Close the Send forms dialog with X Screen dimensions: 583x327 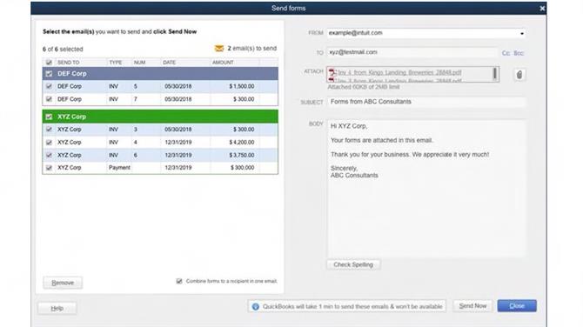pyautogui.click(x=542, y=8)
